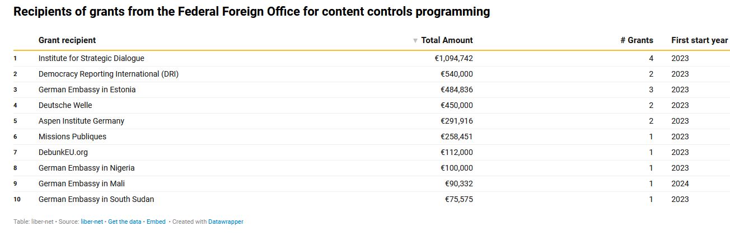Click the Get the data link
Viewport: 730px width, 240px height.
point(124,222)
